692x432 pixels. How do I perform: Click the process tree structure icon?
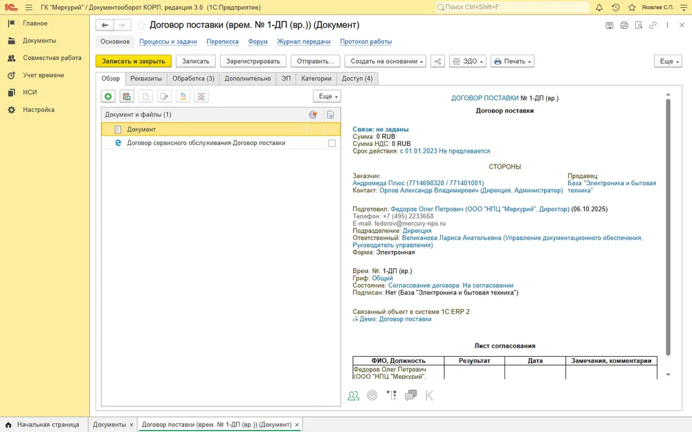[x=392, y=395]
